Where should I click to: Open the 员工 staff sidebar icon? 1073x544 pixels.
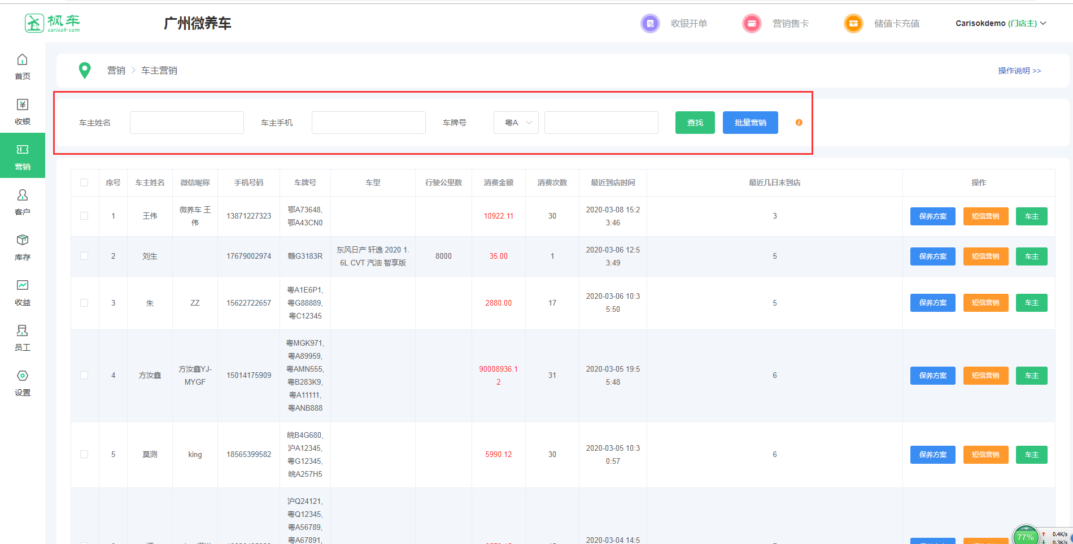click(x=22, y=331)
